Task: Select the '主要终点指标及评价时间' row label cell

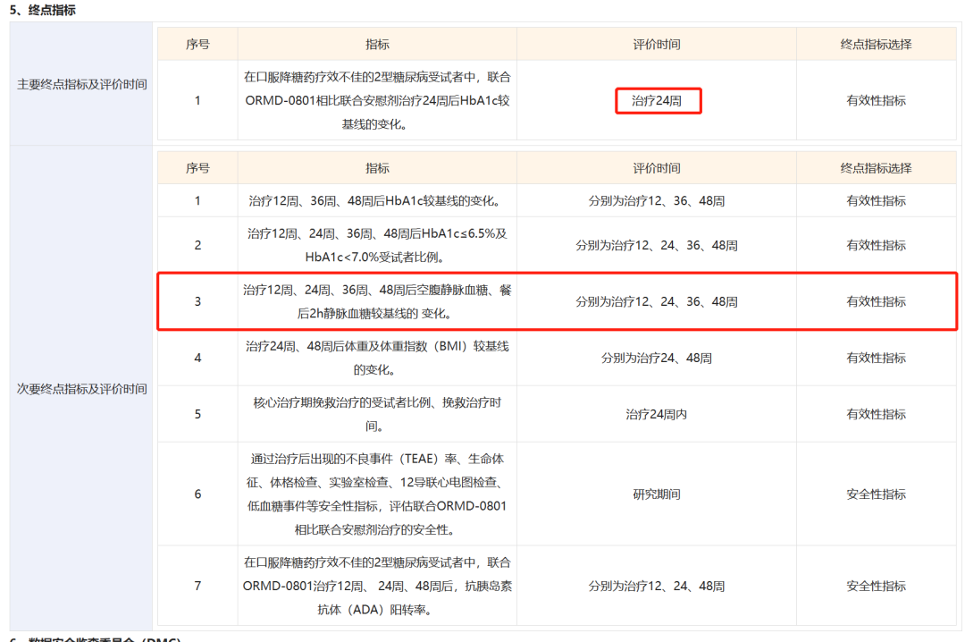Action: pos(82,85)
